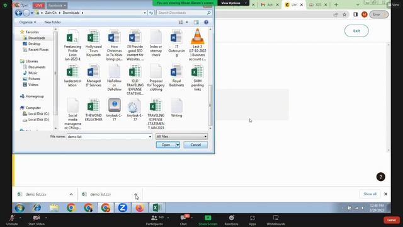Select the Writing file

176,108
